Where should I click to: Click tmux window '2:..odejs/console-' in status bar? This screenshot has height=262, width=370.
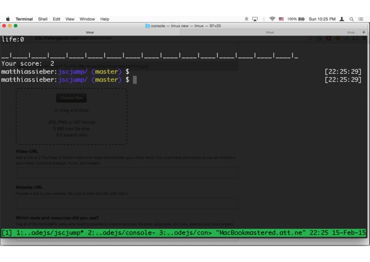[121, 233]
